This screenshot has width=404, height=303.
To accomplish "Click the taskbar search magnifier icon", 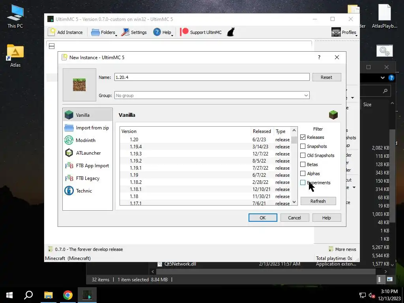I will pyautogui.click(x=28, y=295).
